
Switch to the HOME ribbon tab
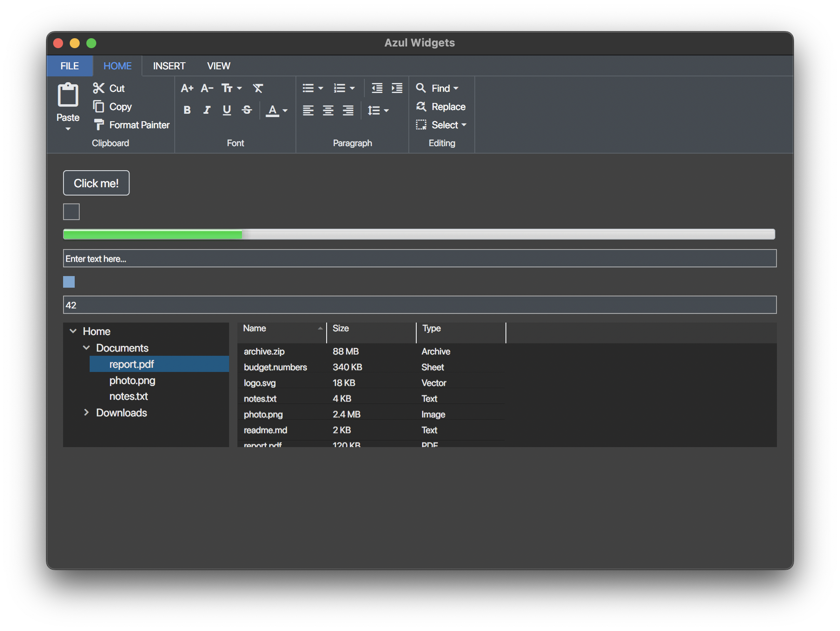[117, 66]
